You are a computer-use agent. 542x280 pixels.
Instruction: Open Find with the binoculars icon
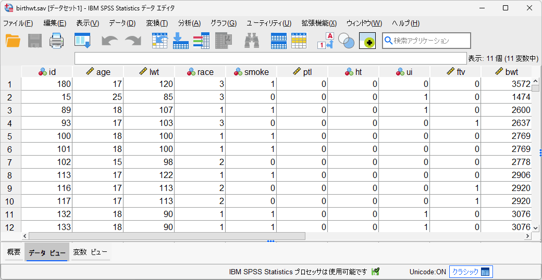click(x=252, y=41)
